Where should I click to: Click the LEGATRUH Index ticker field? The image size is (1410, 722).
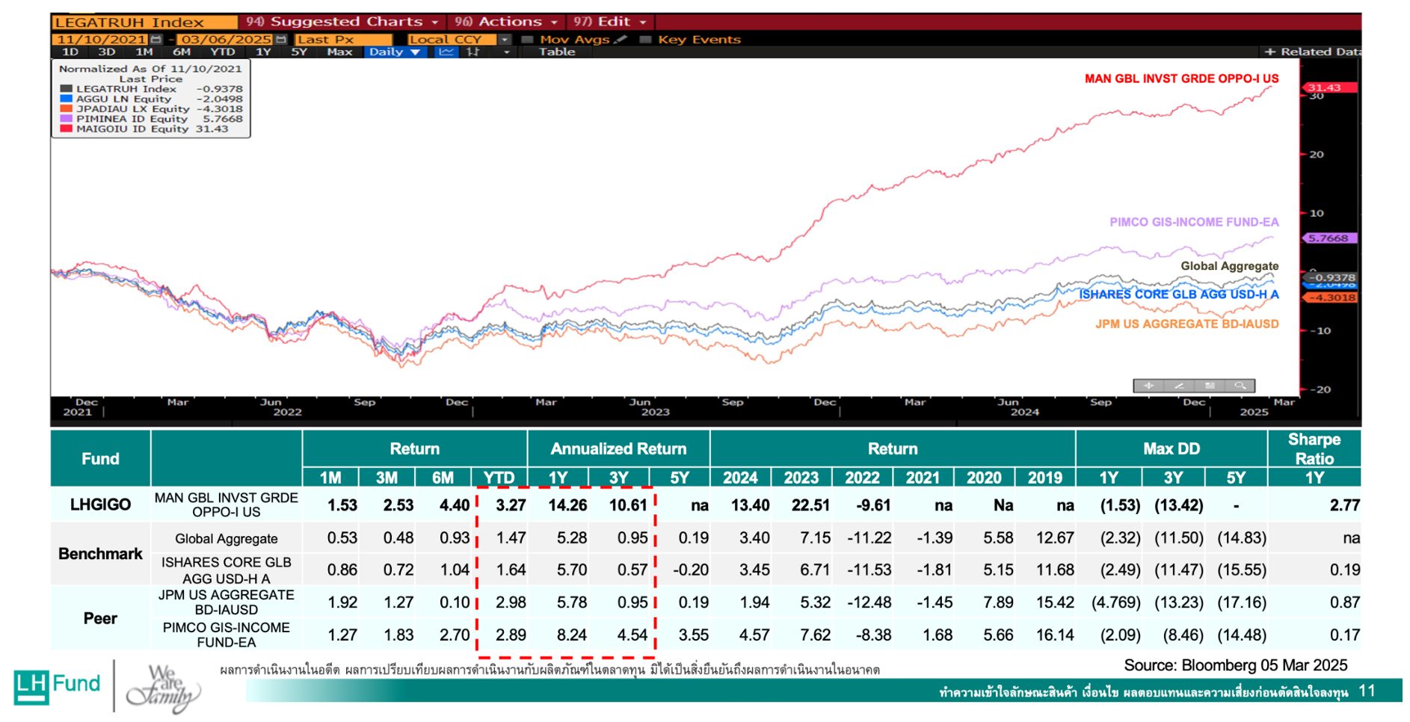(x=145, y=22)
